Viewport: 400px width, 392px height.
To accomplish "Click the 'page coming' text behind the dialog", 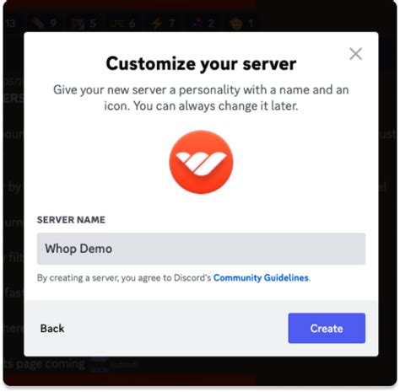I will point(51,364).
